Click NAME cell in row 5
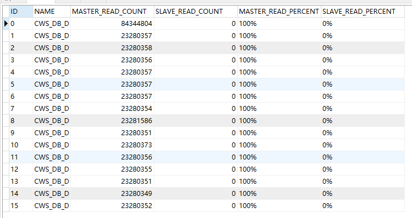The width and height of the screenshot is (412, 218). pos(51,84)
